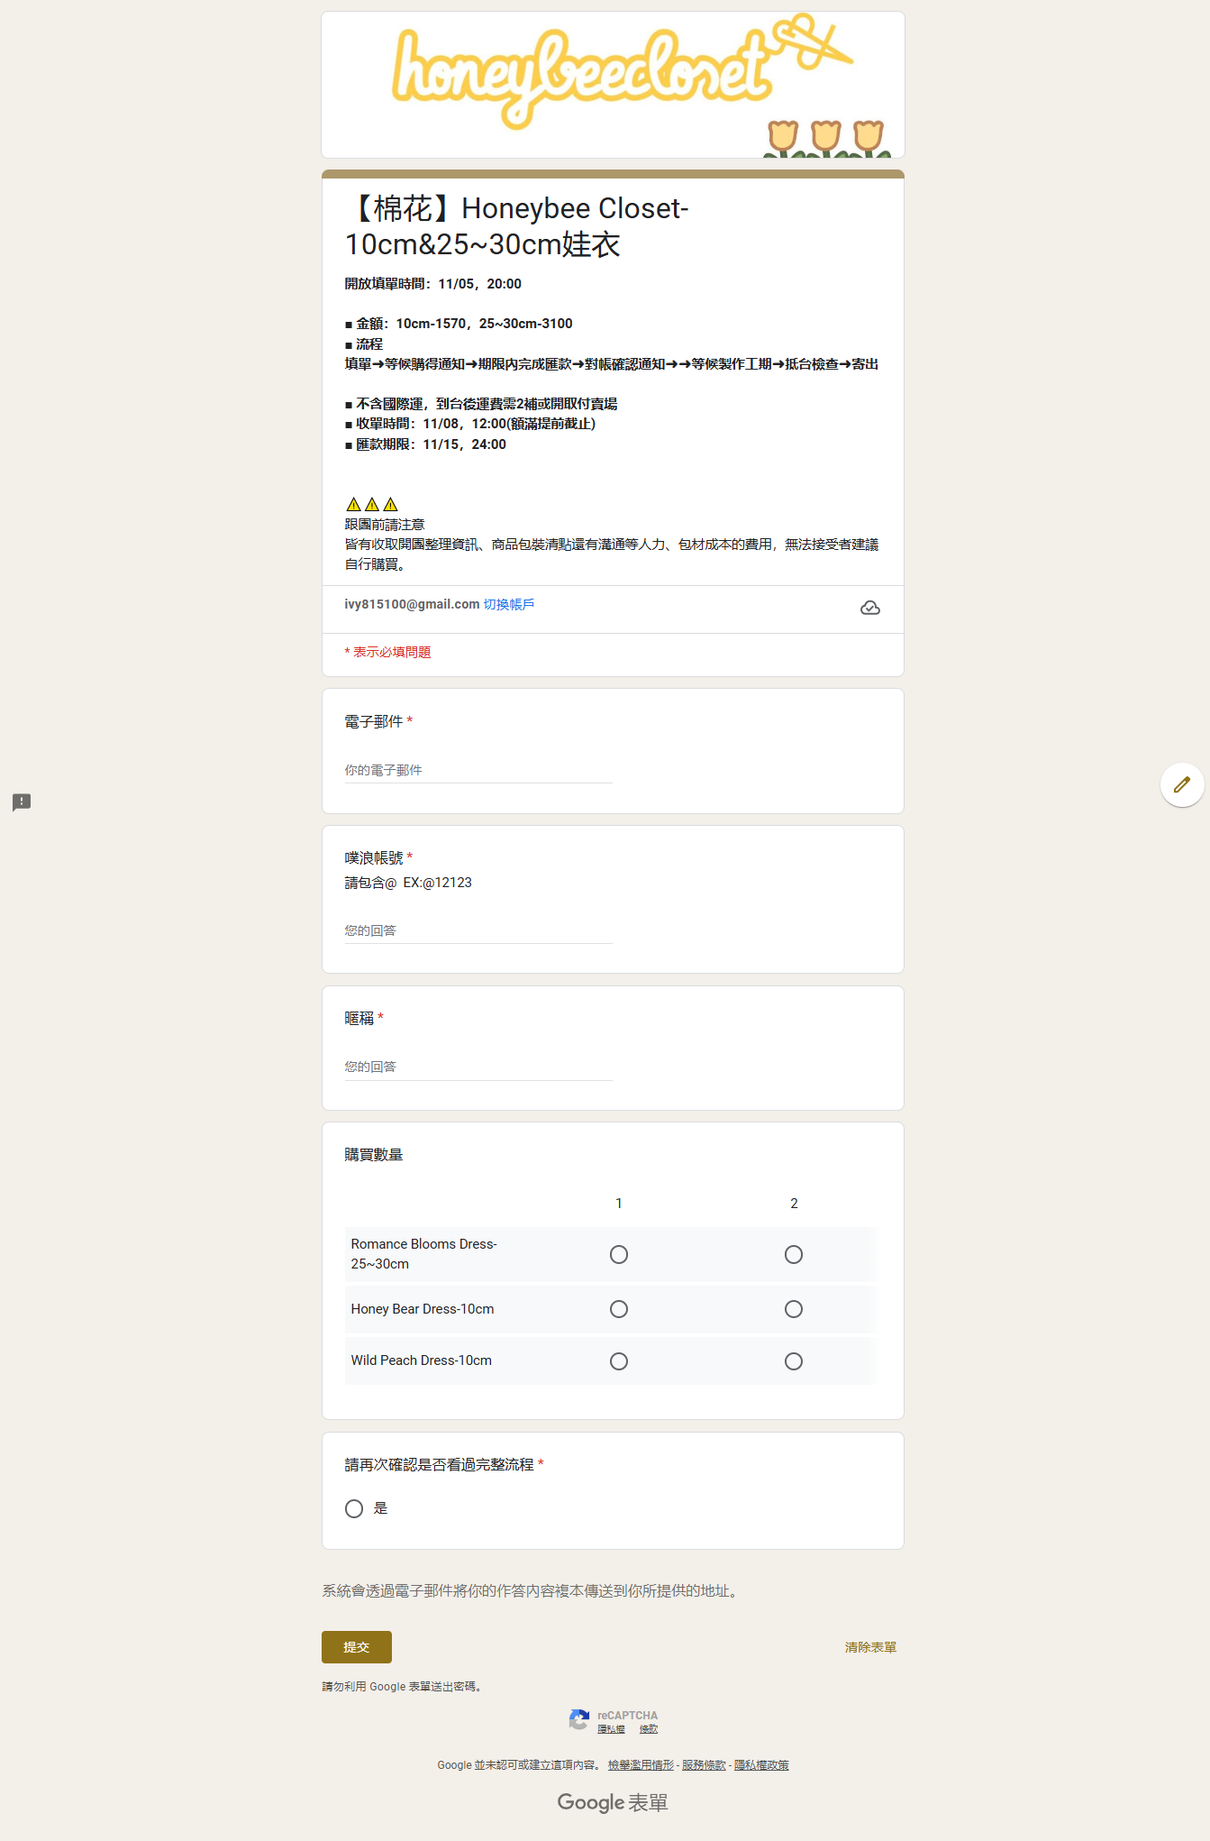Click the 購買數量 question title
The image size is (1210, 1841).
coord(374,1155)
